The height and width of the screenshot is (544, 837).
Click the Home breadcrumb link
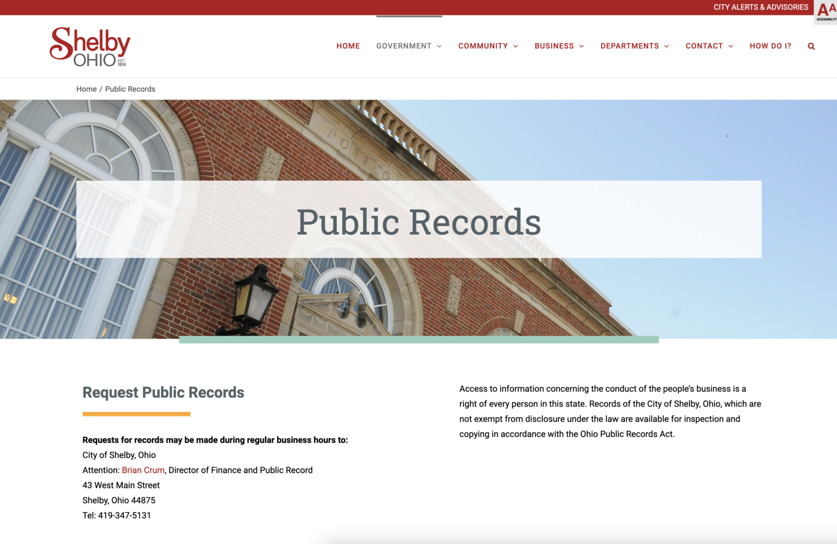[x=86, y=89]
